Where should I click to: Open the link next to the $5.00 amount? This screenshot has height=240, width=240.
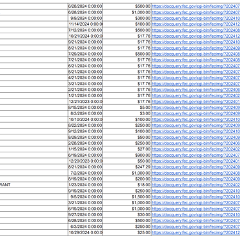tap(196, 108)
